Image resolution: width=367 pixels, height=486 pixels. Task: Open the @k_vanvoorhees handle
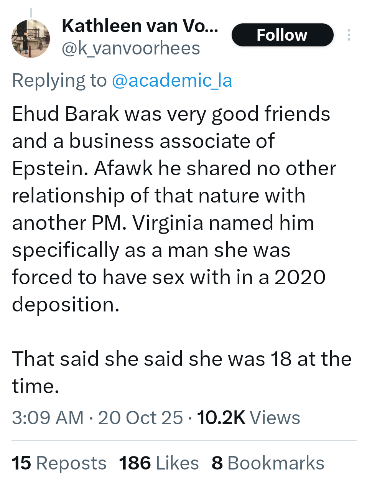pyautogui.click(x=131, y=49)
